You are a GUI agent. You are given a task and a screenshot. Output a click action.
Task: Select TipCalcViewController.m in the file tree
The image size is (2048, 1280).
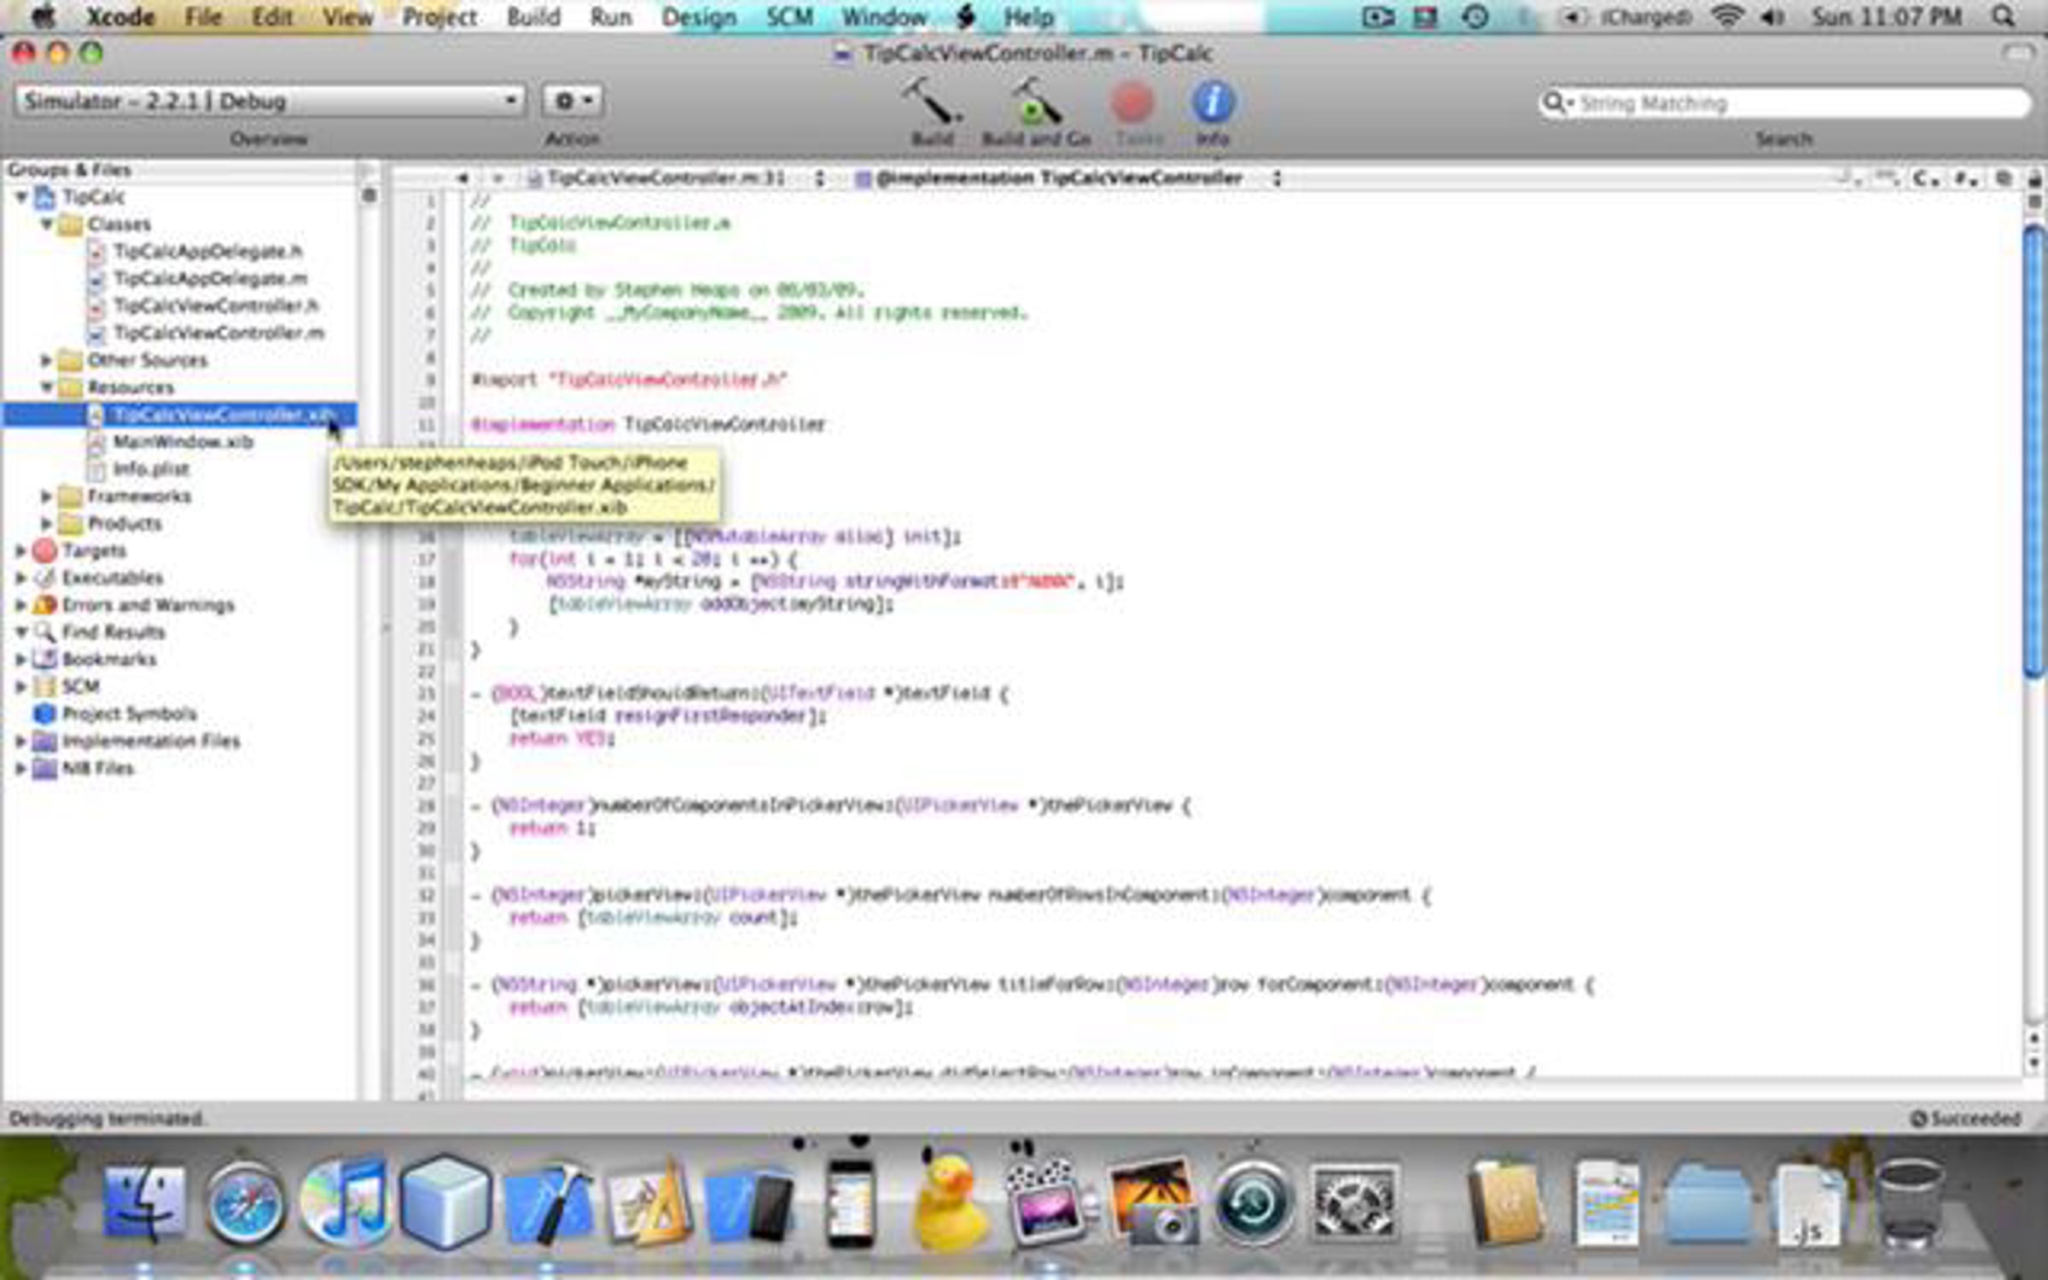pyautogui.click(x=218, y=333)
